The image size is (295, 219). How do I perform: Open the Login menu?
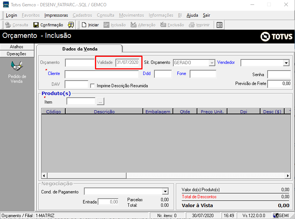(12, 15)
